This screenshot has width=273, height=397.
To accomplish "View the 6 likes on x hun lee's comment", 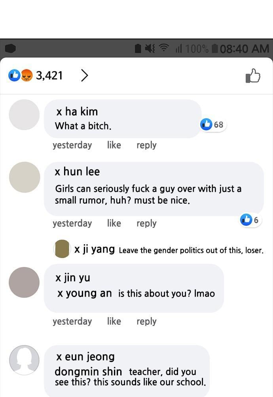I will click(x=250, y=220).
